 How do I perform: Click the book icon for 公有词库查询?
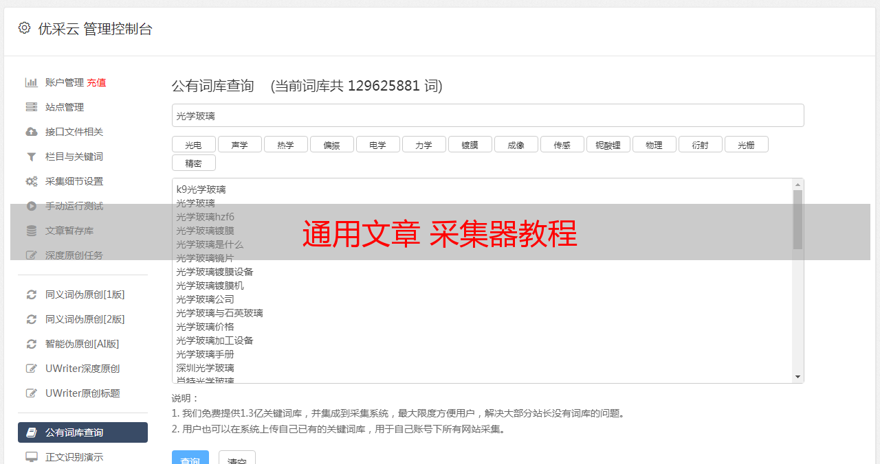pos(32,432)
